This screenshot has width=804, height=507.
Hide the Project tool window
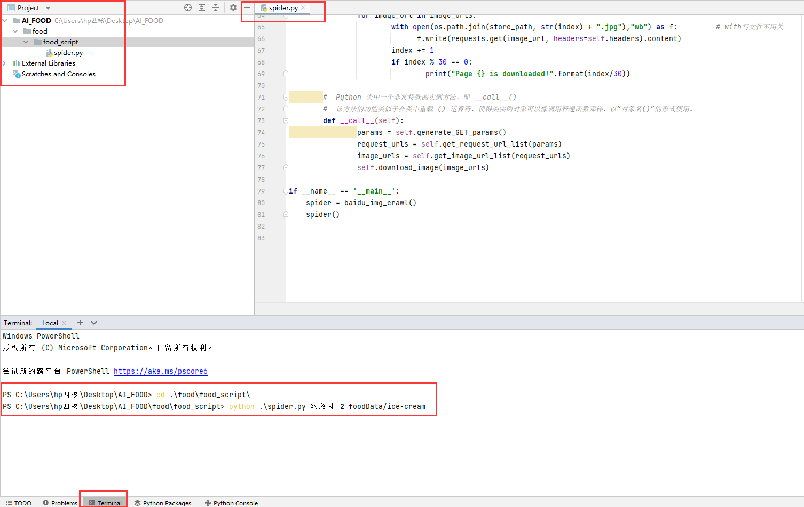[x=247, y=7]
